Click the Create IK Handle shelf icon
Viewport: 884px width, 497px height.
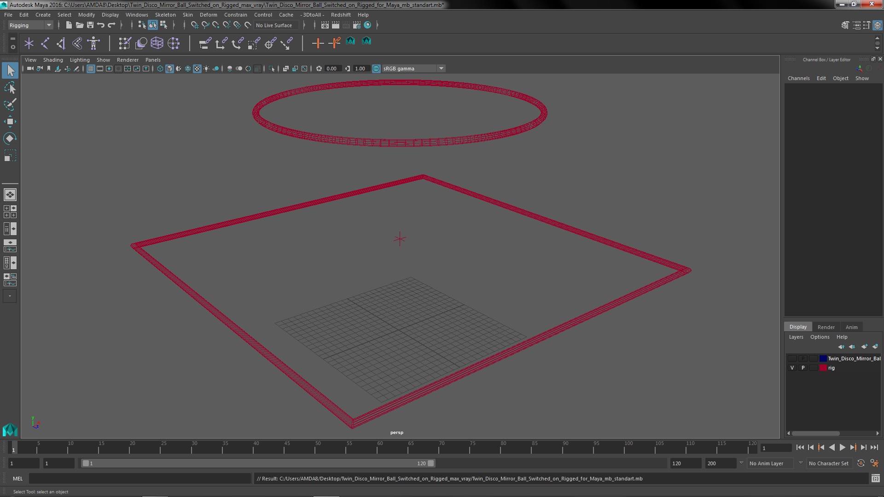61,43
